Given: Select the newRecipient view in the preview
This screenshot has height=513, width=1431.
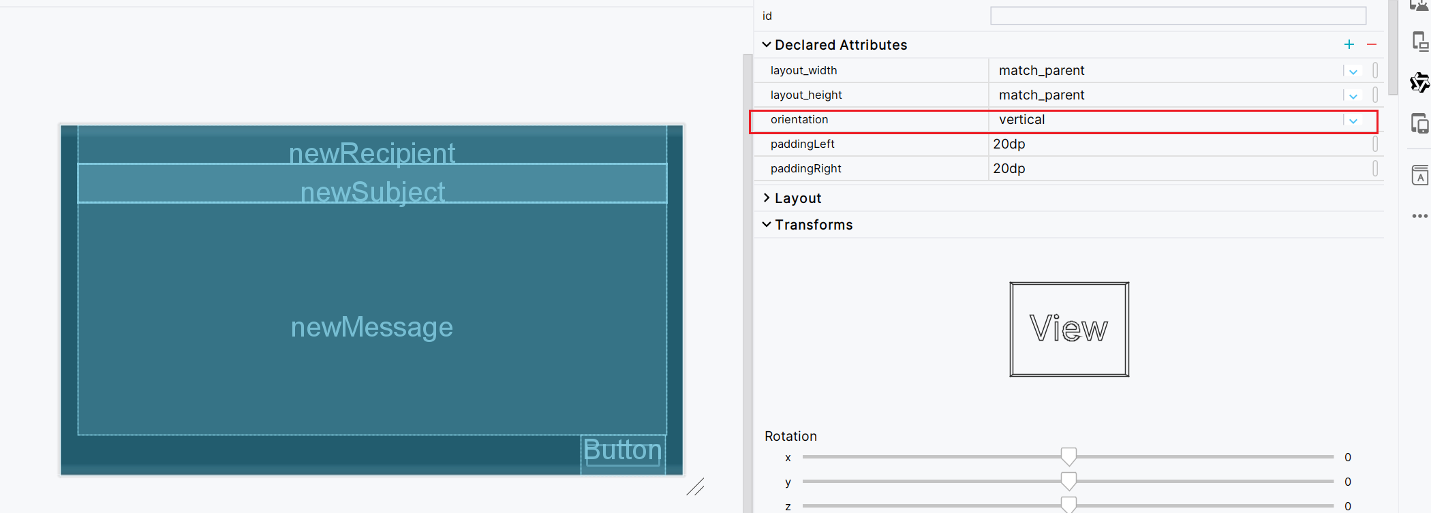Looking at the screenshot, I should pyautogui.click(x=372, y=145).
